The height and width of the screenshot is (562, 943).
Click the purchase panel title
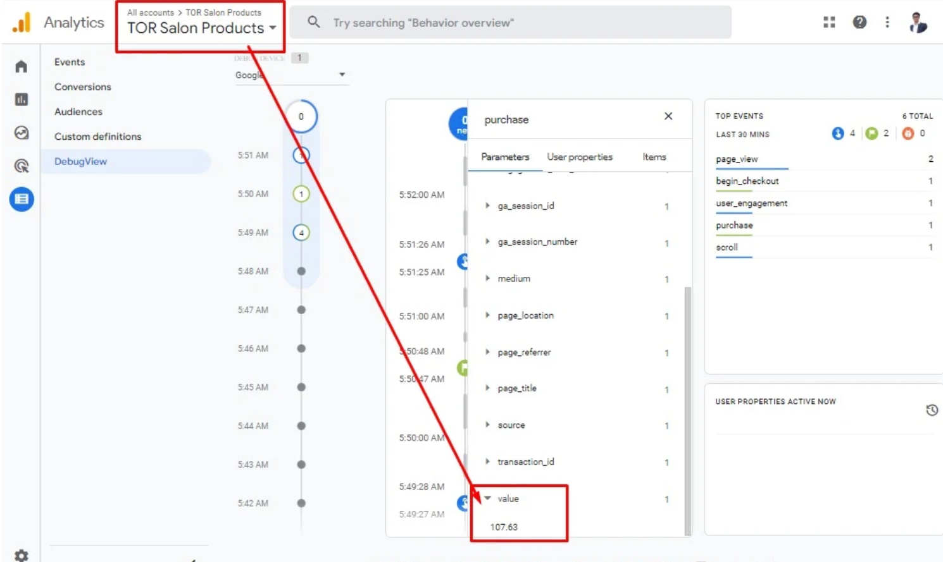point(506,119)
